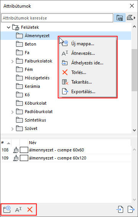Screen dimensions: 138x217
Task: Choose Exportálás... from the context menu
Action: coord(88,92)
